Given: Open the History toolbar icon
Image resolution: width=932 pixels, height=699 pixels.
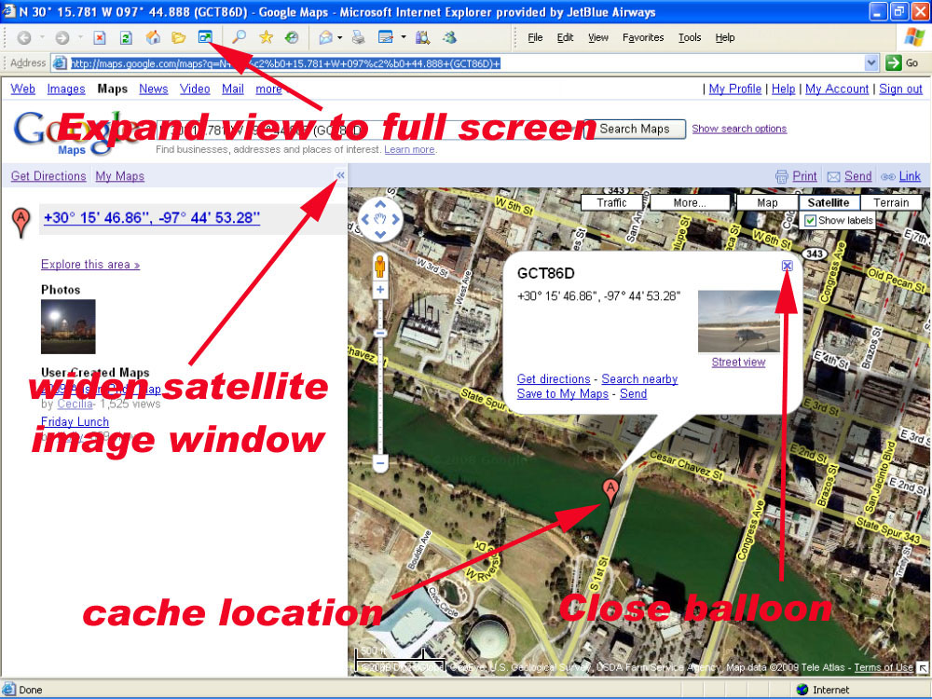Looking at the screenshot, I should coord(291,37).
